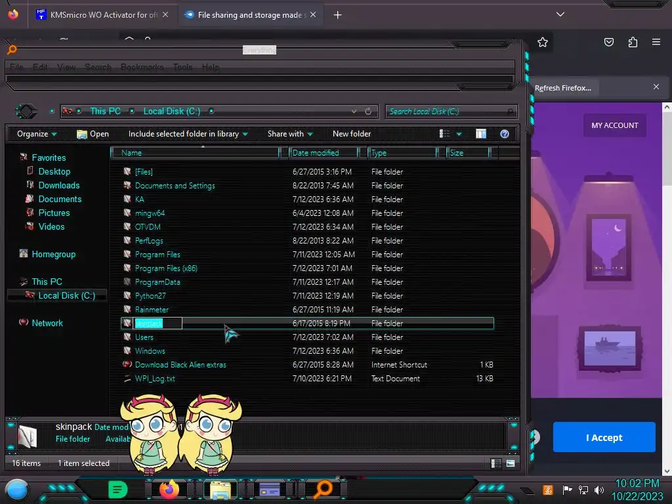Launch the Everything search taskbar icon

click(323, 490)
